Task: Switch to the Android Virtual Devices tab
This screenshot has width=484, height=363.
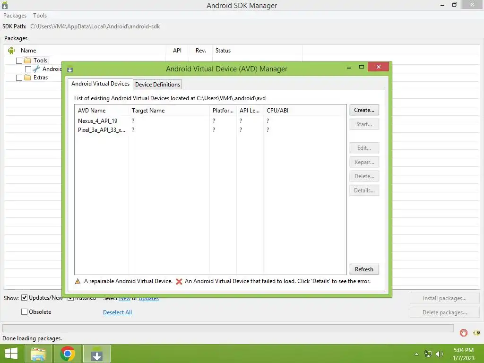Action: point(100,84)
